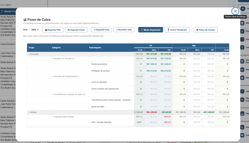This screenshot has width=249, height=143.
Task: Click Jul DIF. R$ 0,01 for Impostos Sobre Vendas
Action: (x=168, y=117)
